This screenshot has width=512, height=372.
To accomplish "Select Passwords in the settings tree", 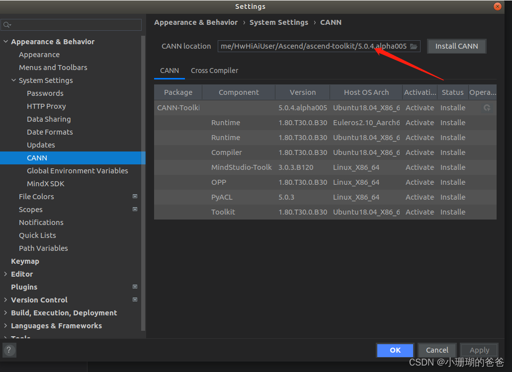I will pos(45,93).
